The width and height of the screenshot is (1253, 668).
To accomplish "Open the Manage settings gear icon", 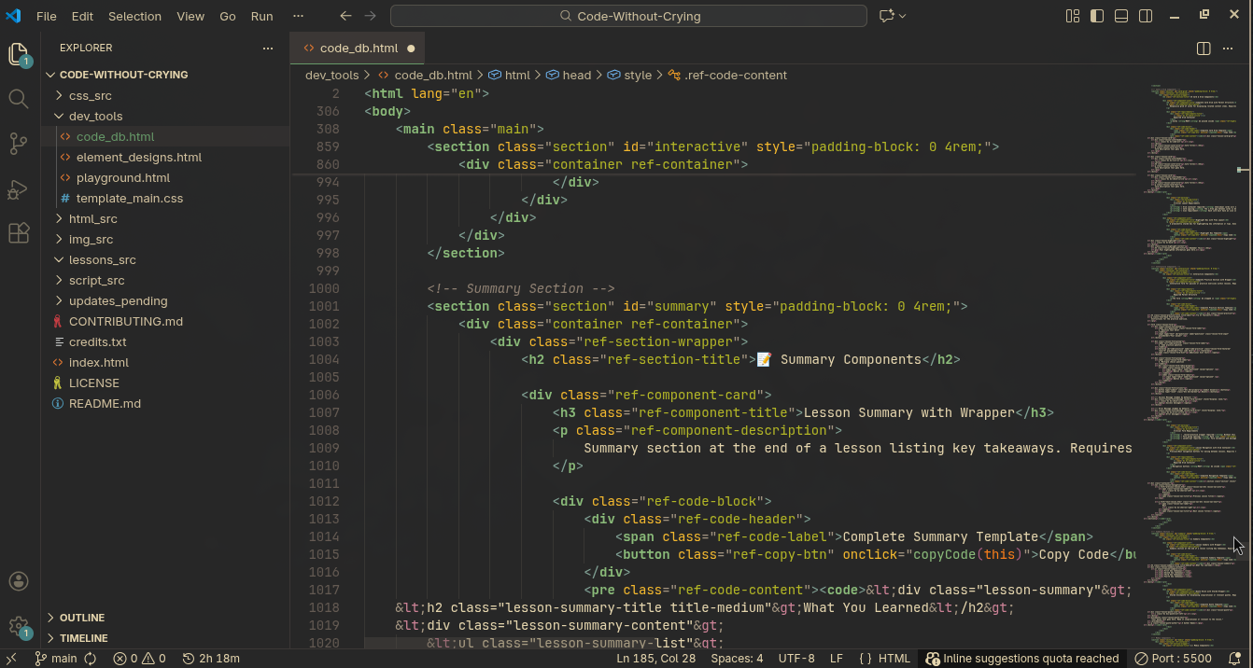I will [19, 626].
